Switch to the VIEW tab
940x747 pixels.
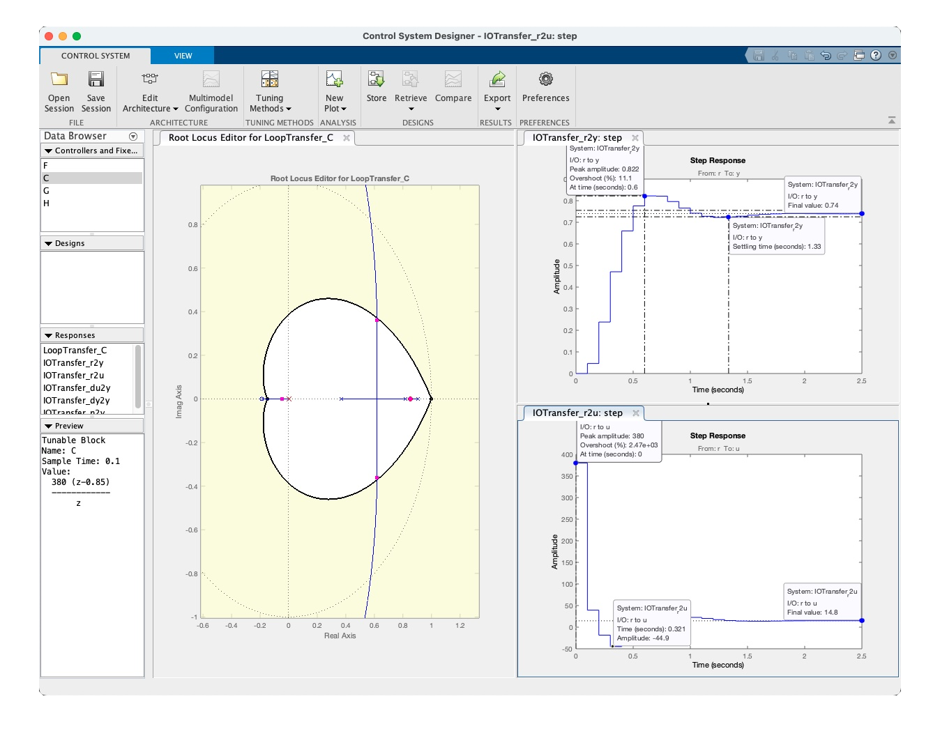(x=183, y=56)
